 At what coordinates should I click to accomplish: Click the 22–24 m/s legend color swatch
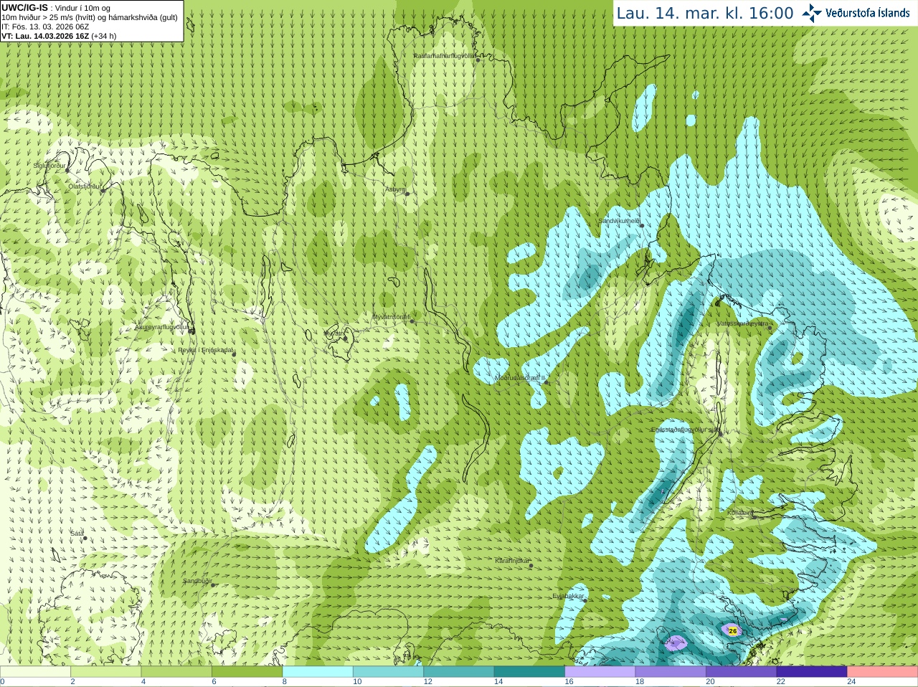pyautogui.click(x=812, y=672)
